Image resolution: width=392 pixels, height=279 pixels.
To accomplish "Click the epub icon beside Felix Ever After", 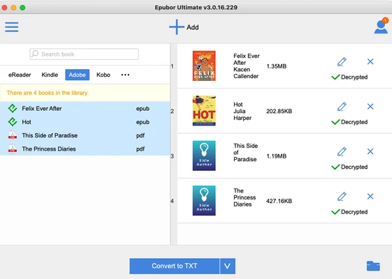I will pos(13,109).
